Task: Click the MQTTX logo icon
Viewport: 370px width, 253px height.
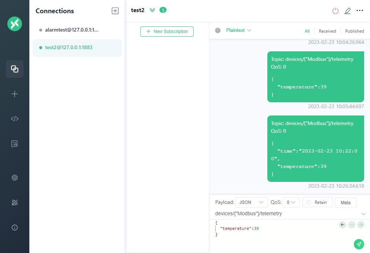Action: pos(15,24)
